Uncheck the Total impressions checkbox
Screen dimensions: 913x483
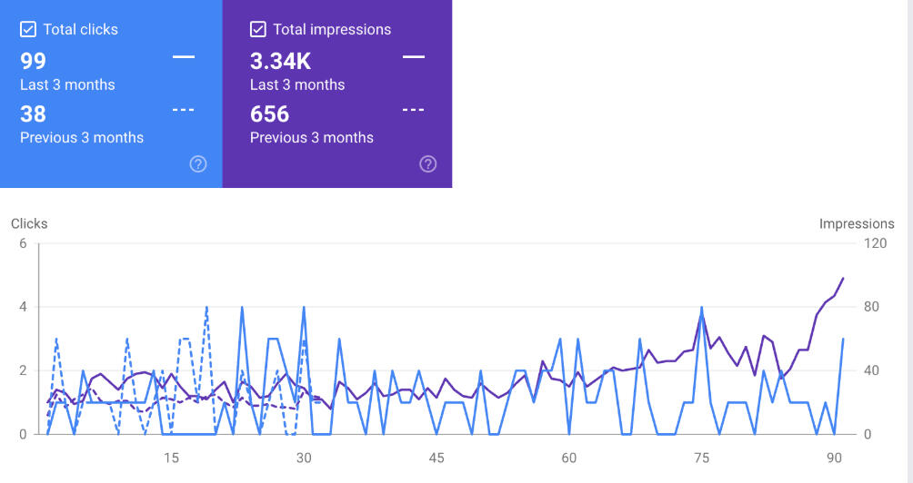258,29
